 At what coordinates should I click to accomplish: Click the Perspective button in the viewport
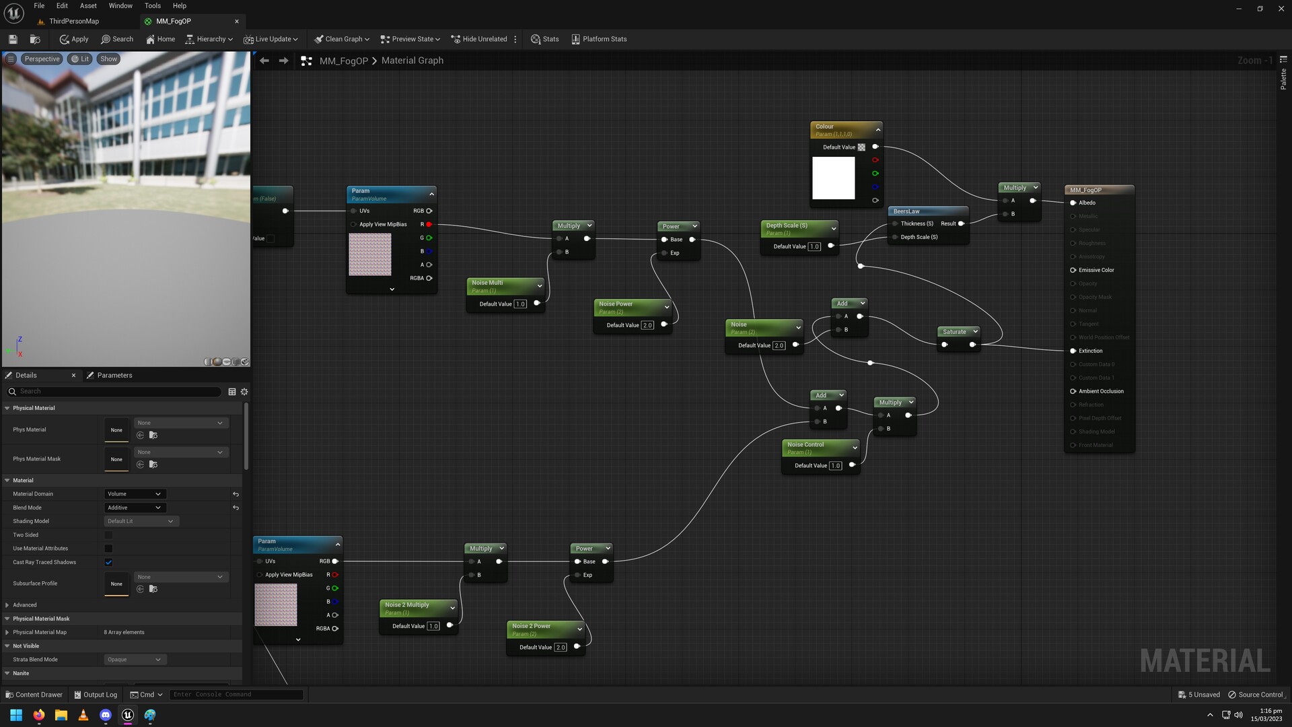42,59
